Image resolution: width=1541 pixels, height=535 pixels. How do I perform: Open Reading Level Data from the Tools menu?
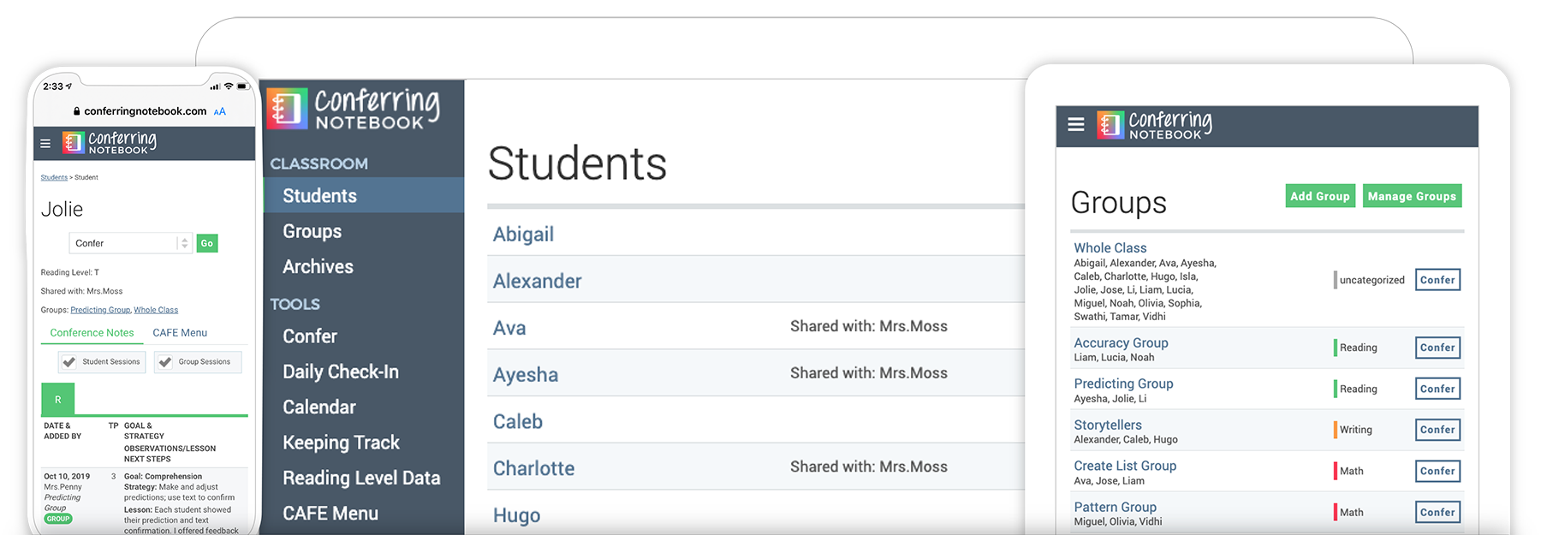[x=361, y=478]
